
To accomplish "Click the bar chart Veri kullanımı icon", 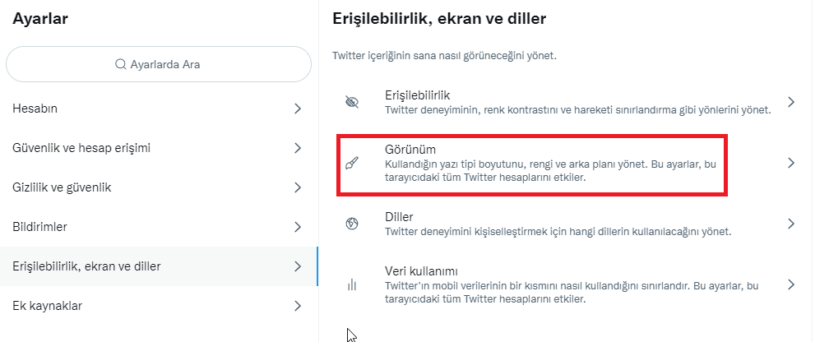I will point(352,285).
